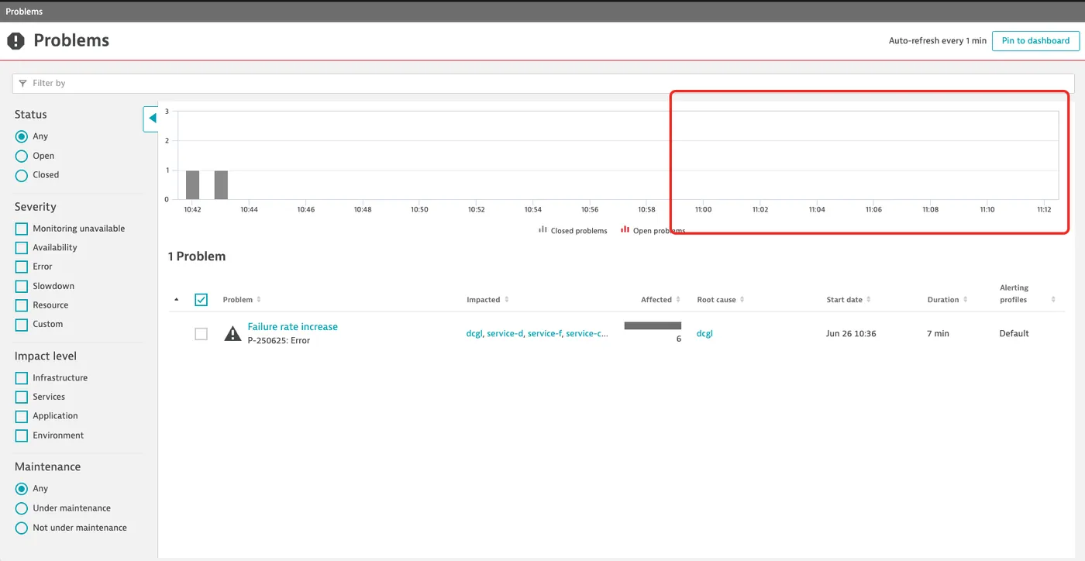Click the warning triangle icon of the problem

point(232,334)
